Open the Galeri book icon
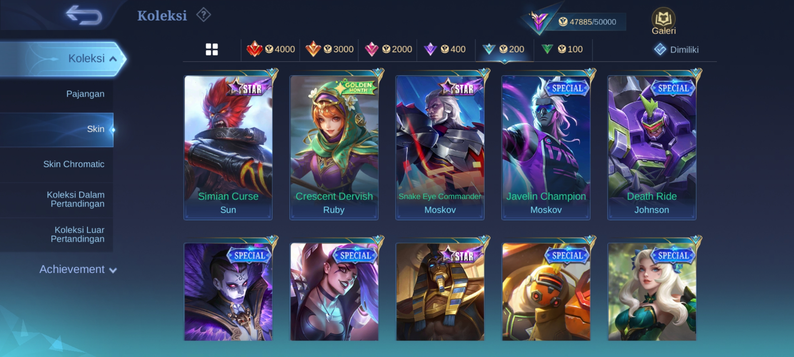This screenshot has width=794, height=357. point(663,21)
